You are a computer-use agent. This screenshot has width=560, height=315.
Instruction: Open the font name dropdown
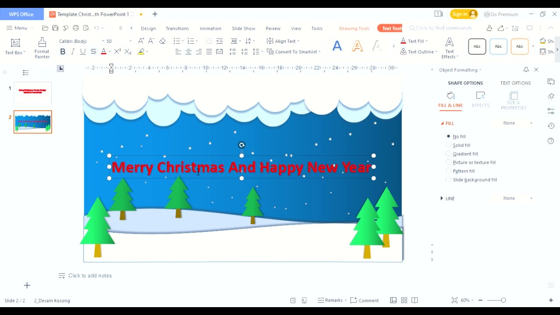(x=103, y=41)
